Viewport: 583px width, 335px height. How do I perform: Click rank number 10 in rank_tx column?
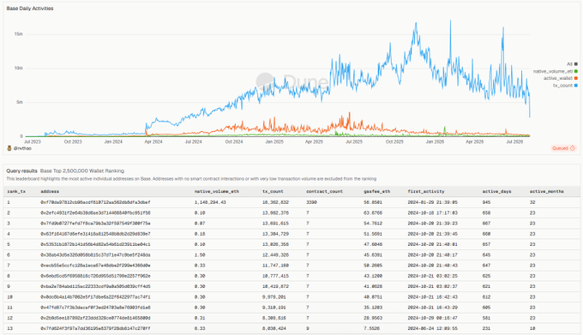9,296
